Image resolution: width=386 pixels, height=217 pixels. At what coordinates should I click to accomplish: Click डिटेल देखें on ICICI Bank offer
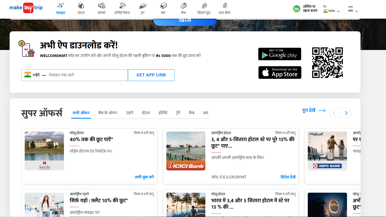click(288, 177)
